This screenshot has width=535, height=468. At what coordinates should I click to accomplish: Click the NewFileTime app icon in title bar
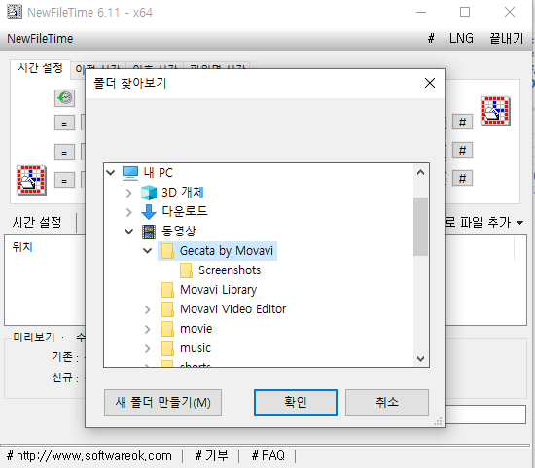click(15, 12)
